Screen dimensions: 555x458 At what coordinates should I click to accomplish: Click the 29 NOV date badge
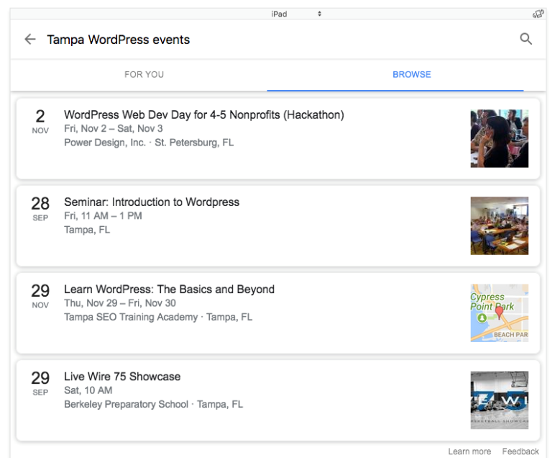coord(40,296)
